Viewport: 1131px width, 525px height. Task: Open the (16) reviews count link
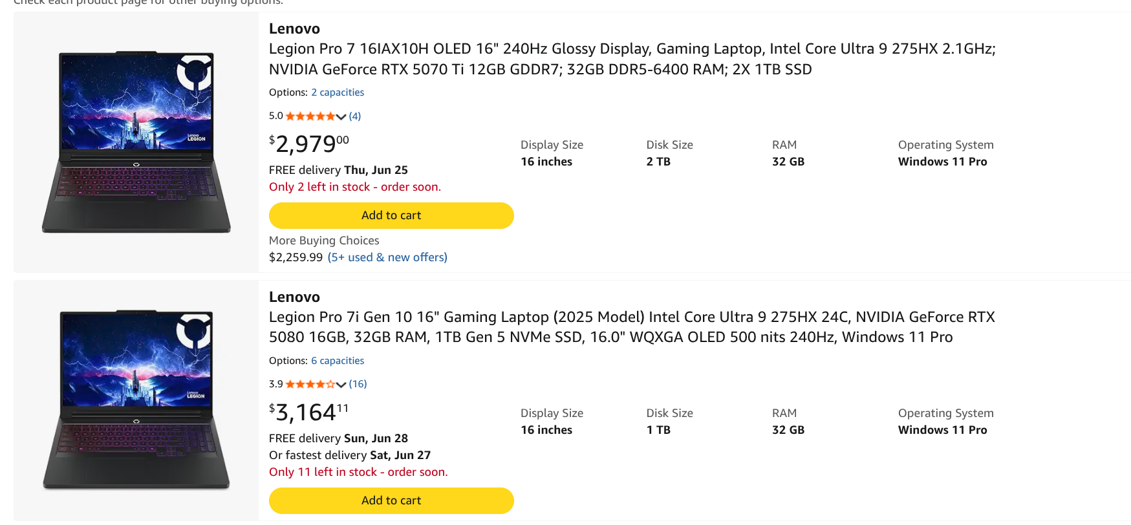click(x=358, y=384)
